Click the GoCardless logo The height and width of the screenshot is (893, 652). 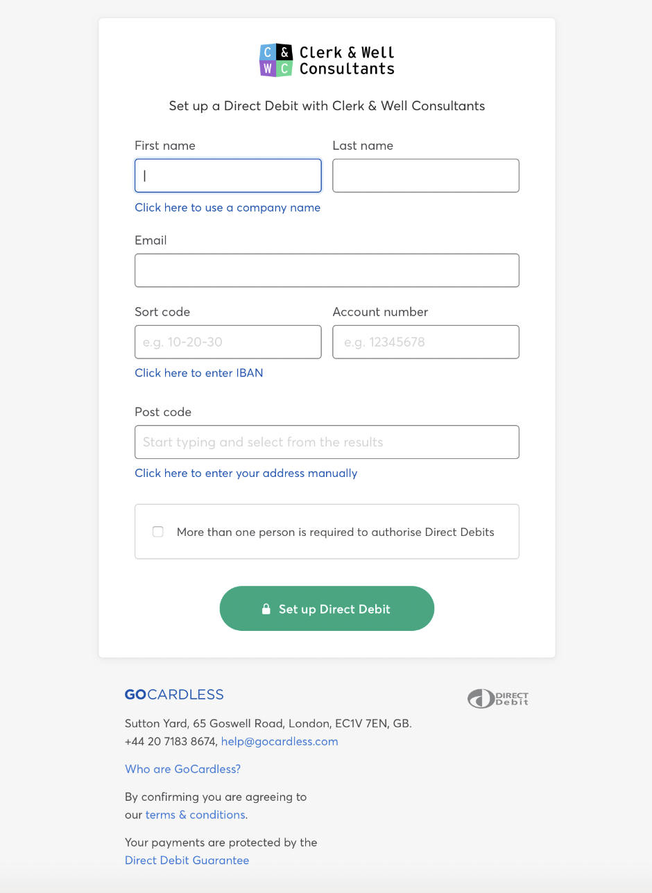pyautogui.click(x=174, y=695)
